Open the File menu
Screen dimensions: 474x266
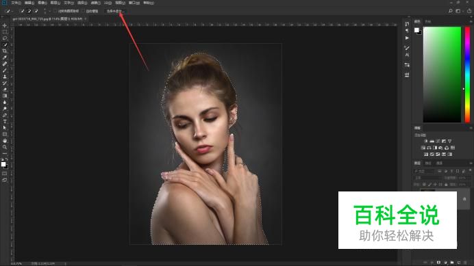pos(16,3)
